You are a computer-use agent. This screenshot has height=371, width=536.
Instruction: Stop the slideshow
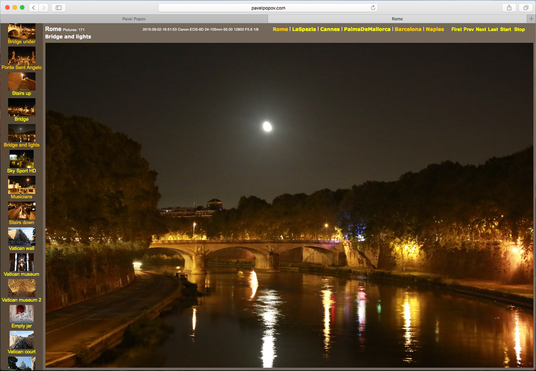[x=519, y=30]
